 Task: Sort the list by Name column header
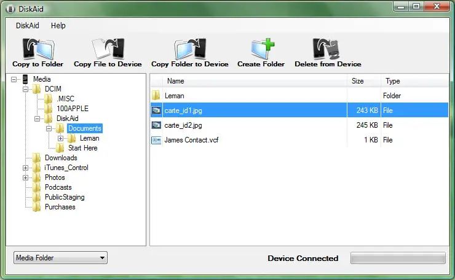click(x=255, y=81)
